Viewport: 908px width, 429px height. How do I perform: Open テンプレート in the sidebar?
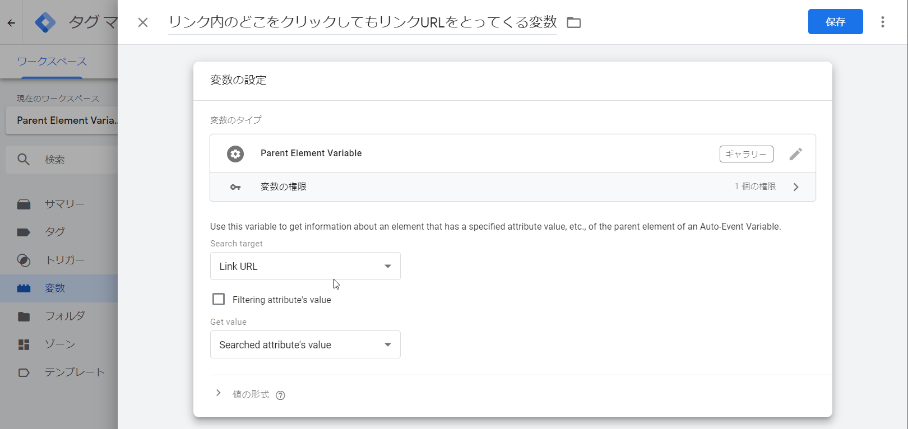click(x=59, y=372)
